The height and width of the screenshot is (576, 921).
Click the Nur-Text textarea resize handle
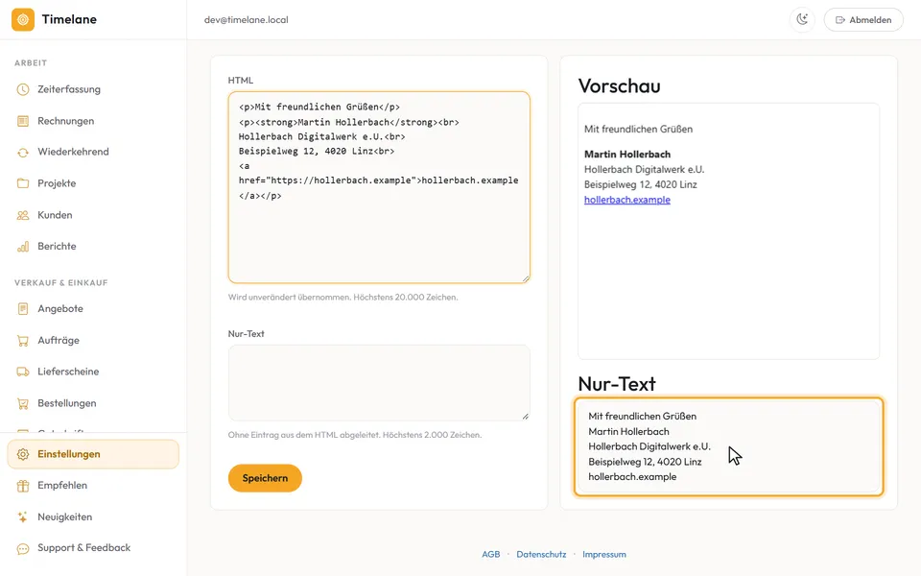point(525,416)
